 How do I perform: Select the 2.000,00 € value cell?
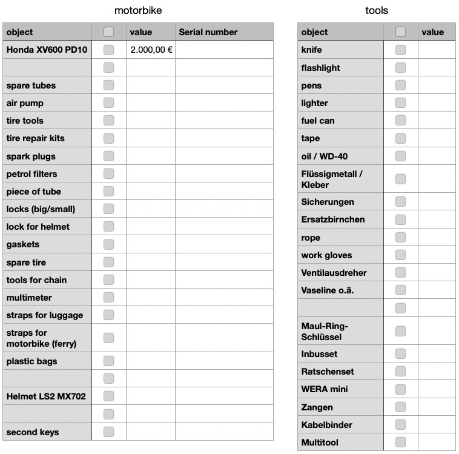(151, 50)
